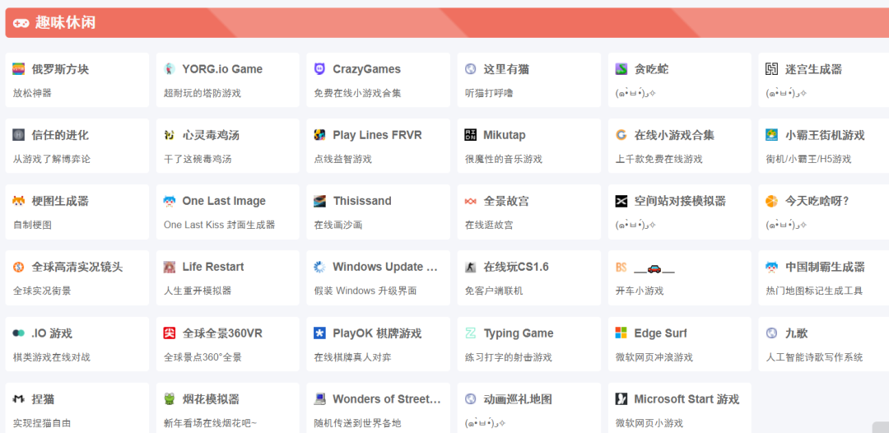Image resolution: width=889 pixels, height=433 pixels.
Task: Click the description 人工智能诗歌写作系统
Action: point(814,357)
